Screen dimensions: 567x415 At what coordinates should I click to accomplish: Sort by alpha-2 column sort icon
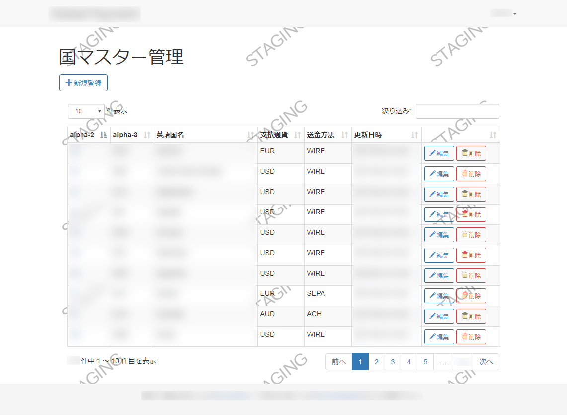103,135
